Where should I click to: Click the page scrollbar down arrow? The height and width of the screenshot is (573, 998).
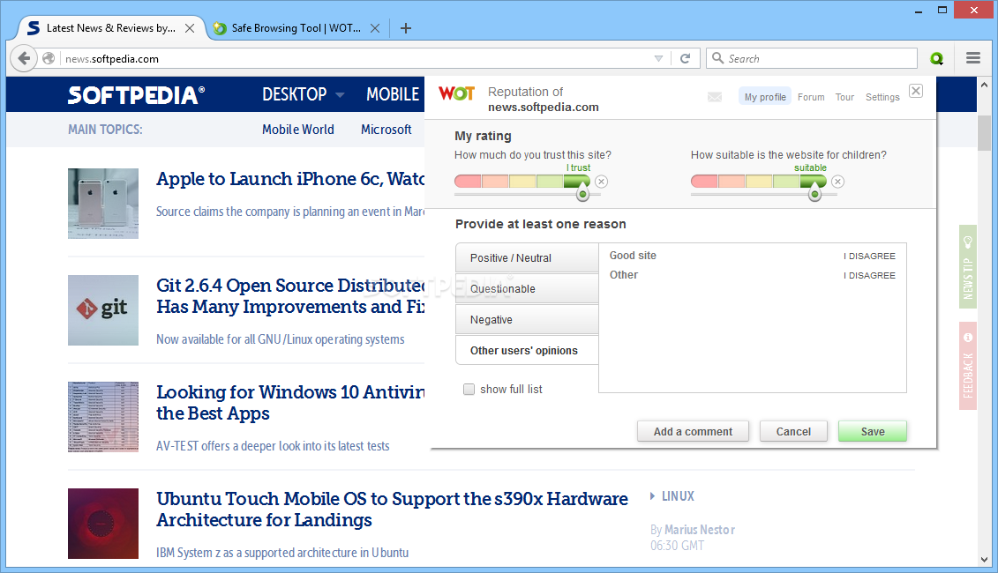[984, 560]
